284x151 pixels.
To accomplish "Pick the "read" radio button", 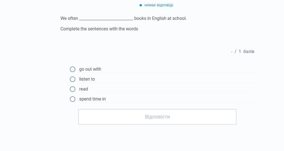I will (x=73, y=89).
